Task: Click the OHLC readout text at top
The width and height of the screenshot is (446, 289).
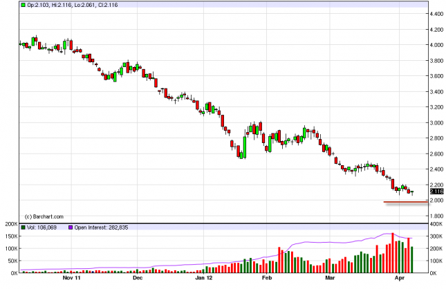Action: click(x=73, y=5)
